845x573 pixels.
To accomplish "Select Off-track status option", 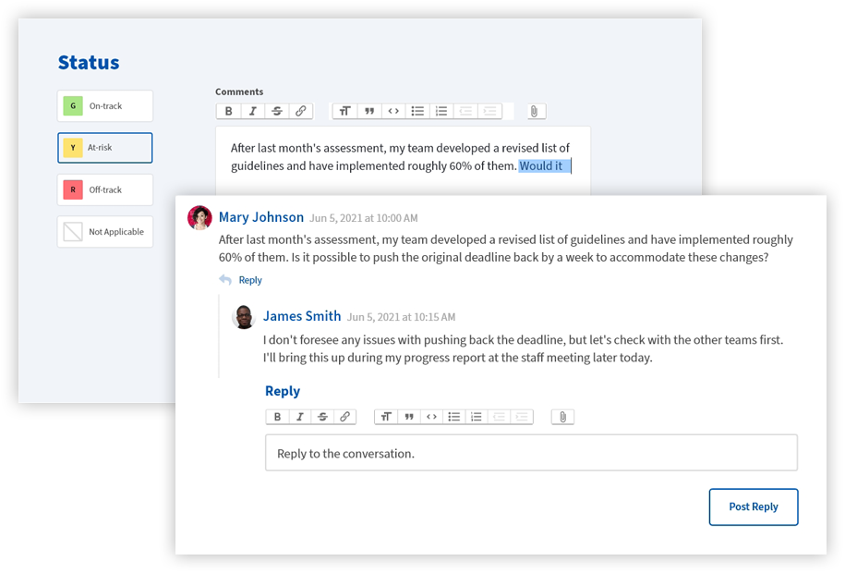I will tap(105, 189).
